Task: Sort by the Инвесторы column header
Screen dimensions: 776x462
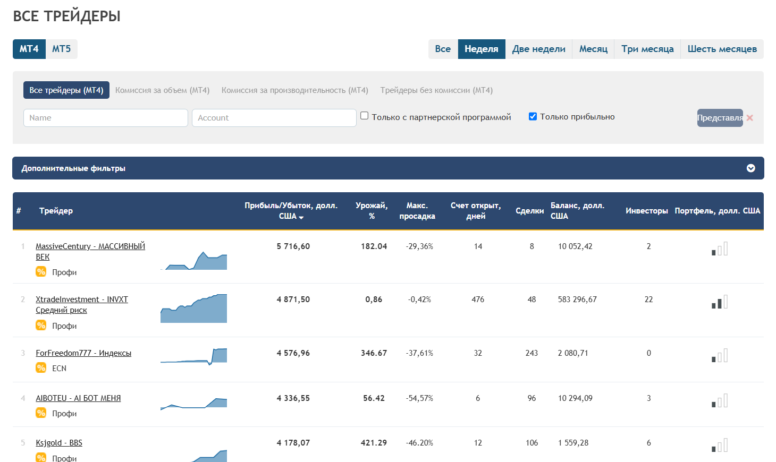Action: click(647, 211)
